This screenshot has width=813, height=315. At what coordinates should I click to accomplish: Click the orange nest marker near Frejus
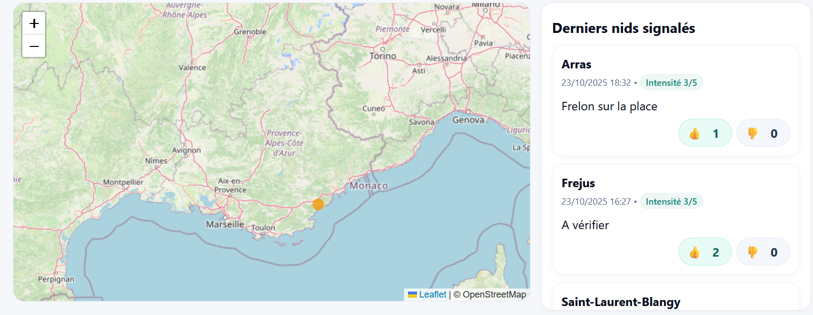click(x=318, y=204)
